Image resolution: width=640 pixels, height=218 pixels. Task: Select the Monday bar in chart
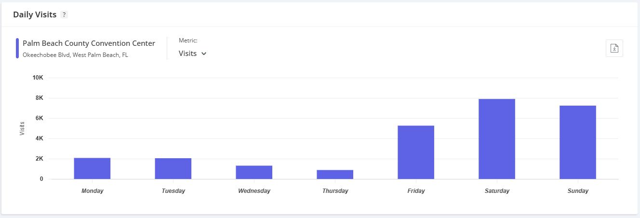(x=92, y=168)
